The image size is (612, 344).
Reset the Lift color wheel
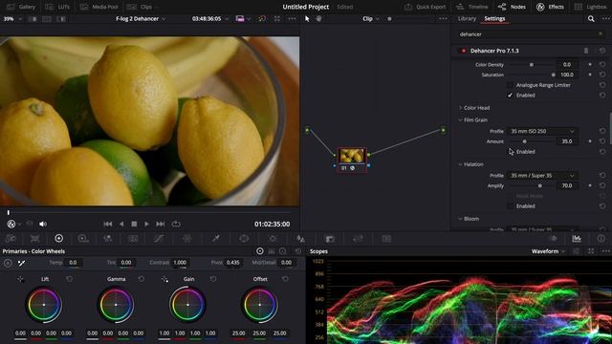69,279
